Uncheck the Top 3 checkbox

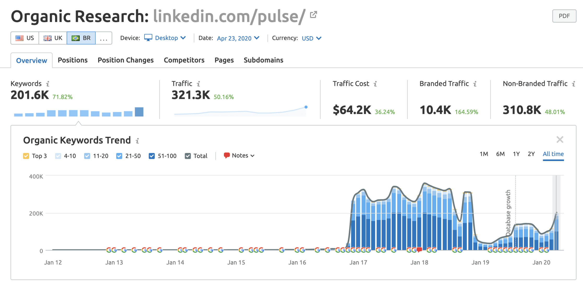point(26,156)
